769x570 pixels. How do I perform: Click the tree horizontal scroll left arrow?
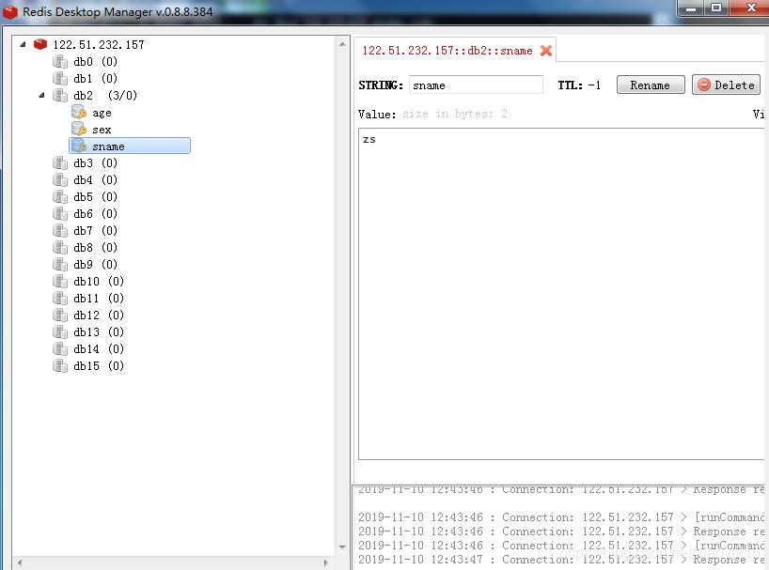[x=19, y=562]
